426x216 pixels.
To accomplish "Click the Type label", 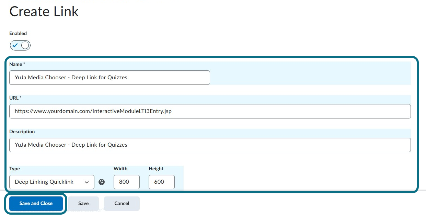I will 14,169.
